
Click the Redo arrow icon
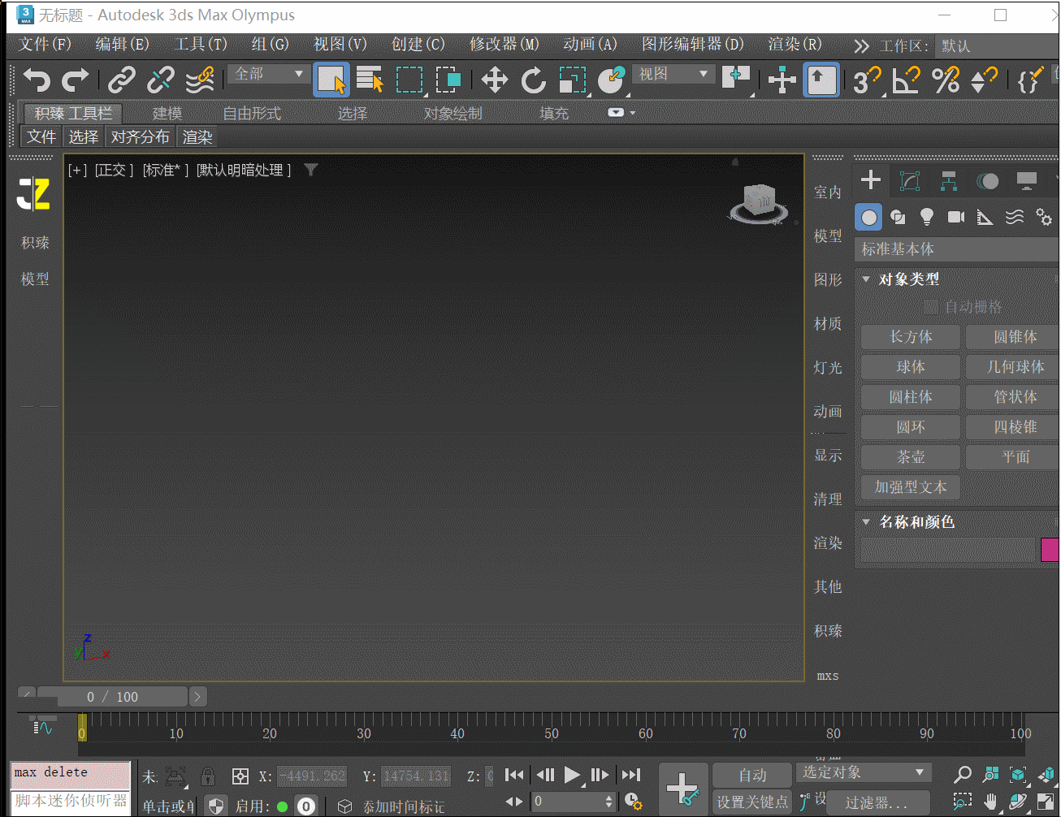(76, 80)
